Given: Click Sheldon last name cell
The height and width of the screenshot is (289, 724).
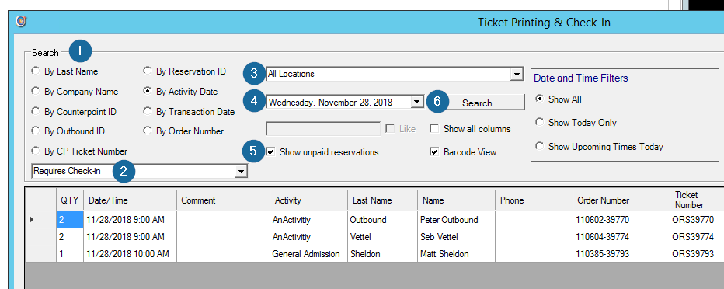Looking at the screenshot, I should click(x=383, y=254).
